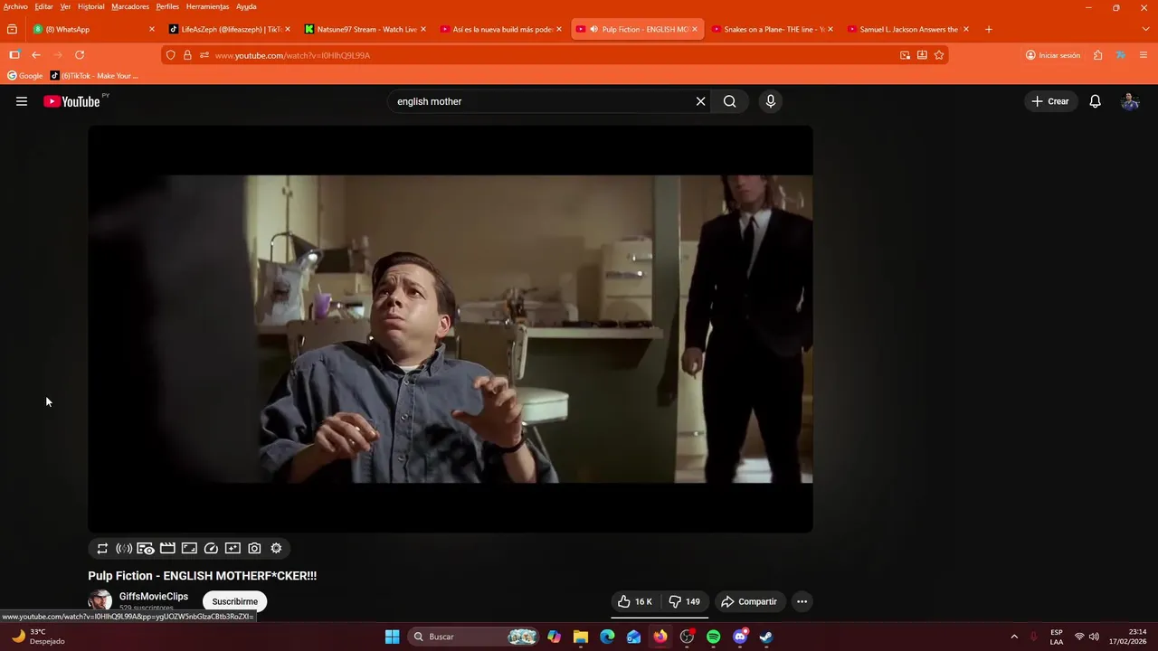
Task: Open the GiffsMovieClips channel name
Action: click(x=154, y=597)
